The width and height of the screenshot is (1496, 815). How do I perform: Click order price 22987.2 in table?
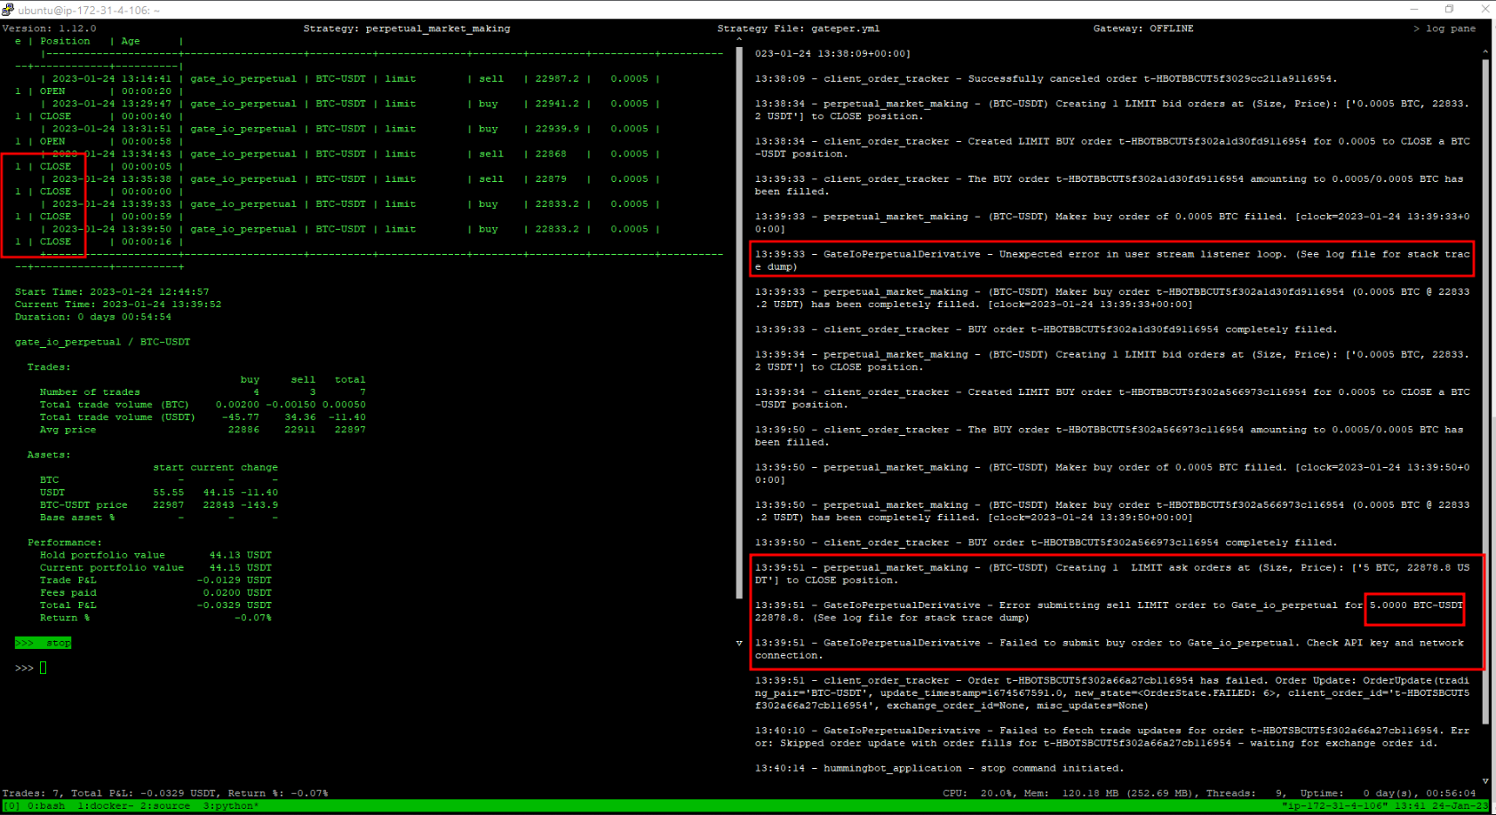coord(557,78)
